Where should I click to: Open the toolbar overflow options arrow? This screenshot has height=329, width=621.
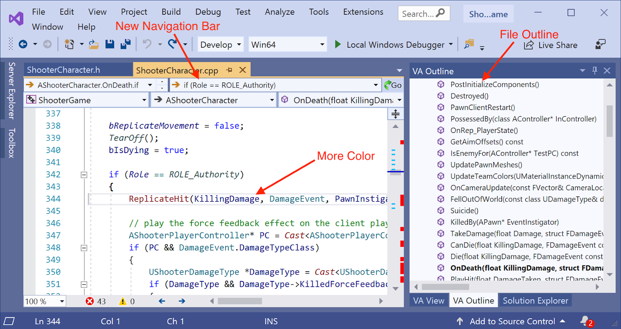[482, 48]
